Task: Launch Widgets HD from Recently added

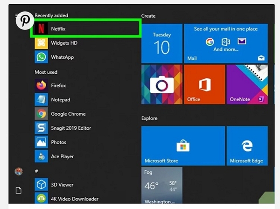Action: click(x=41, y=43)
